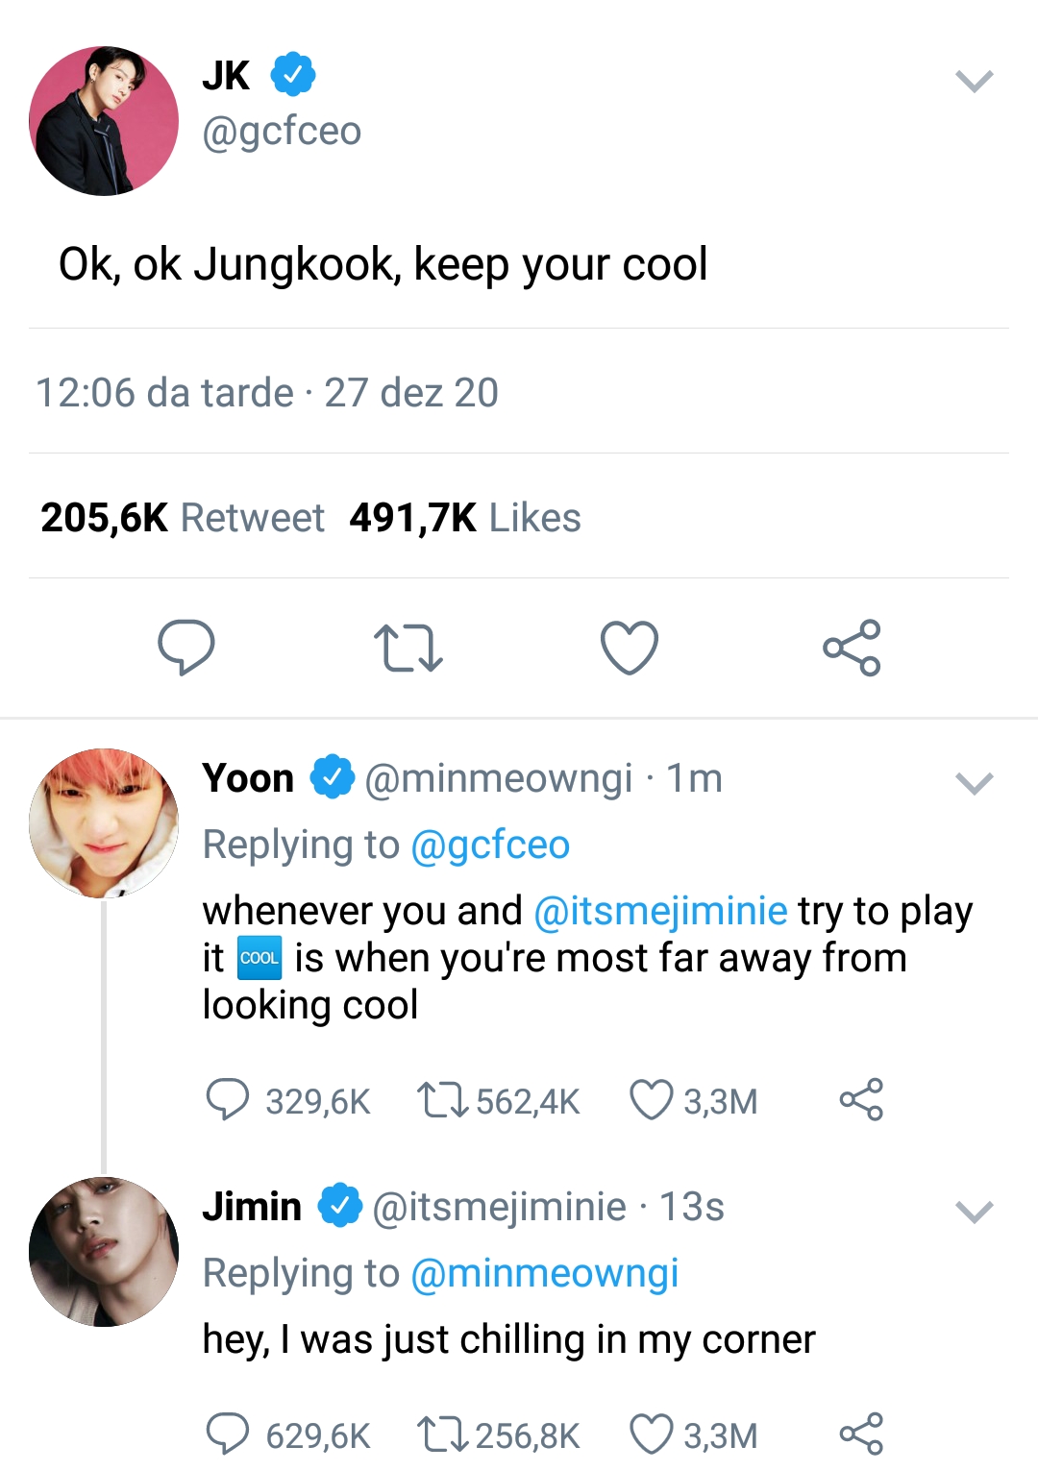This screenshot has height=1471, width=1038.
Task: Open @minmeowngi link in Jimin's reply
Action: point(544,1274)
